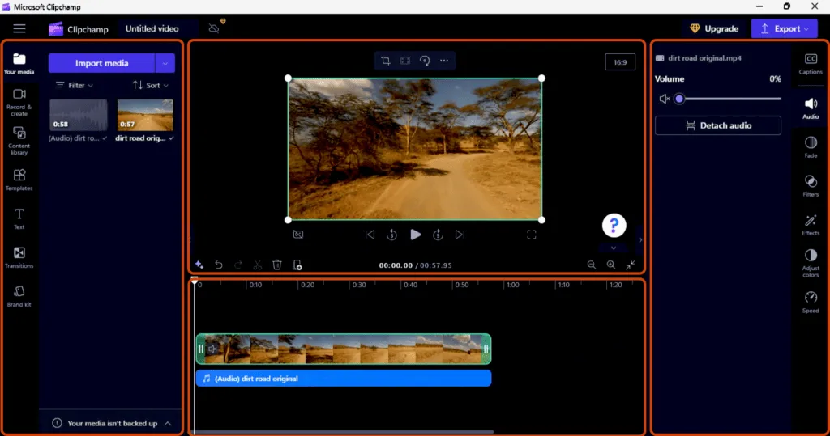Delete selected clip with trash icon
Screen dimensions: 830x436
point(277,265)
